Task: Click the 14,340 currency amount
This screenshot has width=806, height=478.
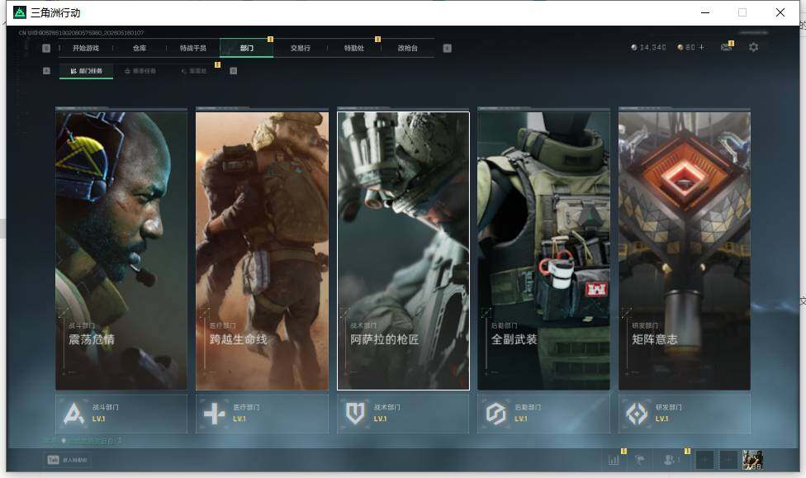Action: click(x=653, y=47)
